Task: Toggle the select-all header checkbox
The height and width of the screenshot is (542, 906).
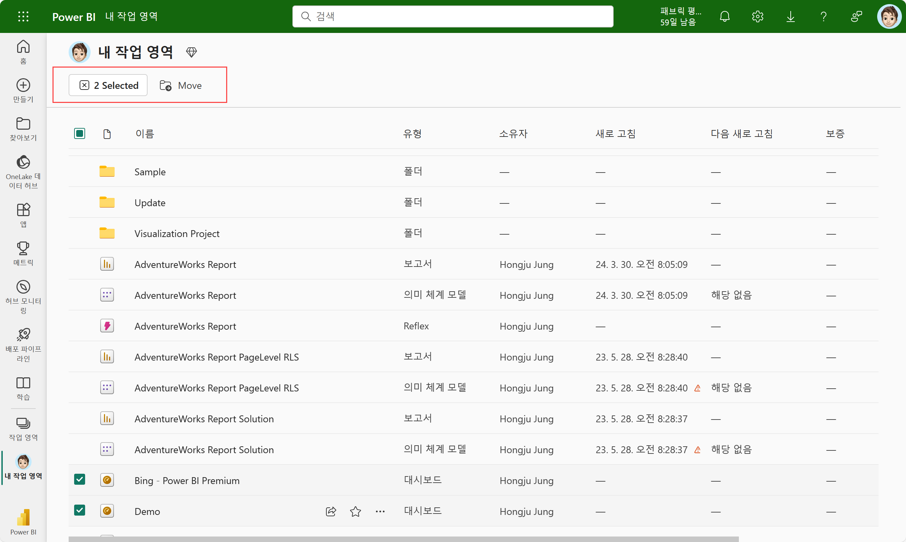Action: click(79, 133)
